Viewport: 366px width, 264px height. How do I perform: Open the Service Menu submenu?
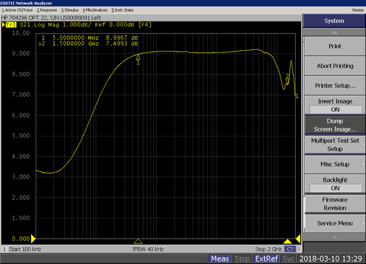[335, 223]
